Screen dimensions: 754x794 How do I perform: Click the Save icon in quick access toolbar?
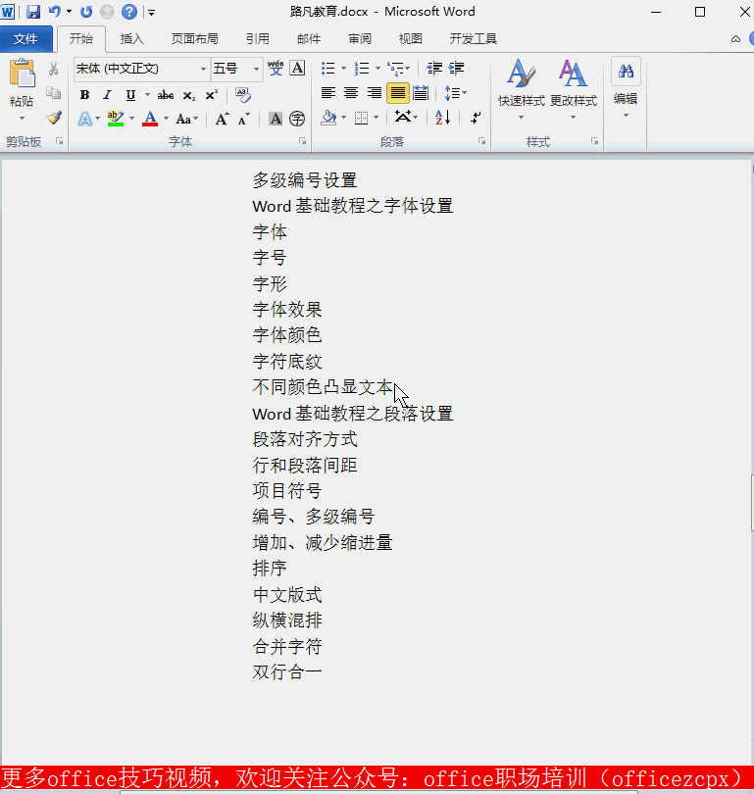pyautogui.click(x=33, y=11)
